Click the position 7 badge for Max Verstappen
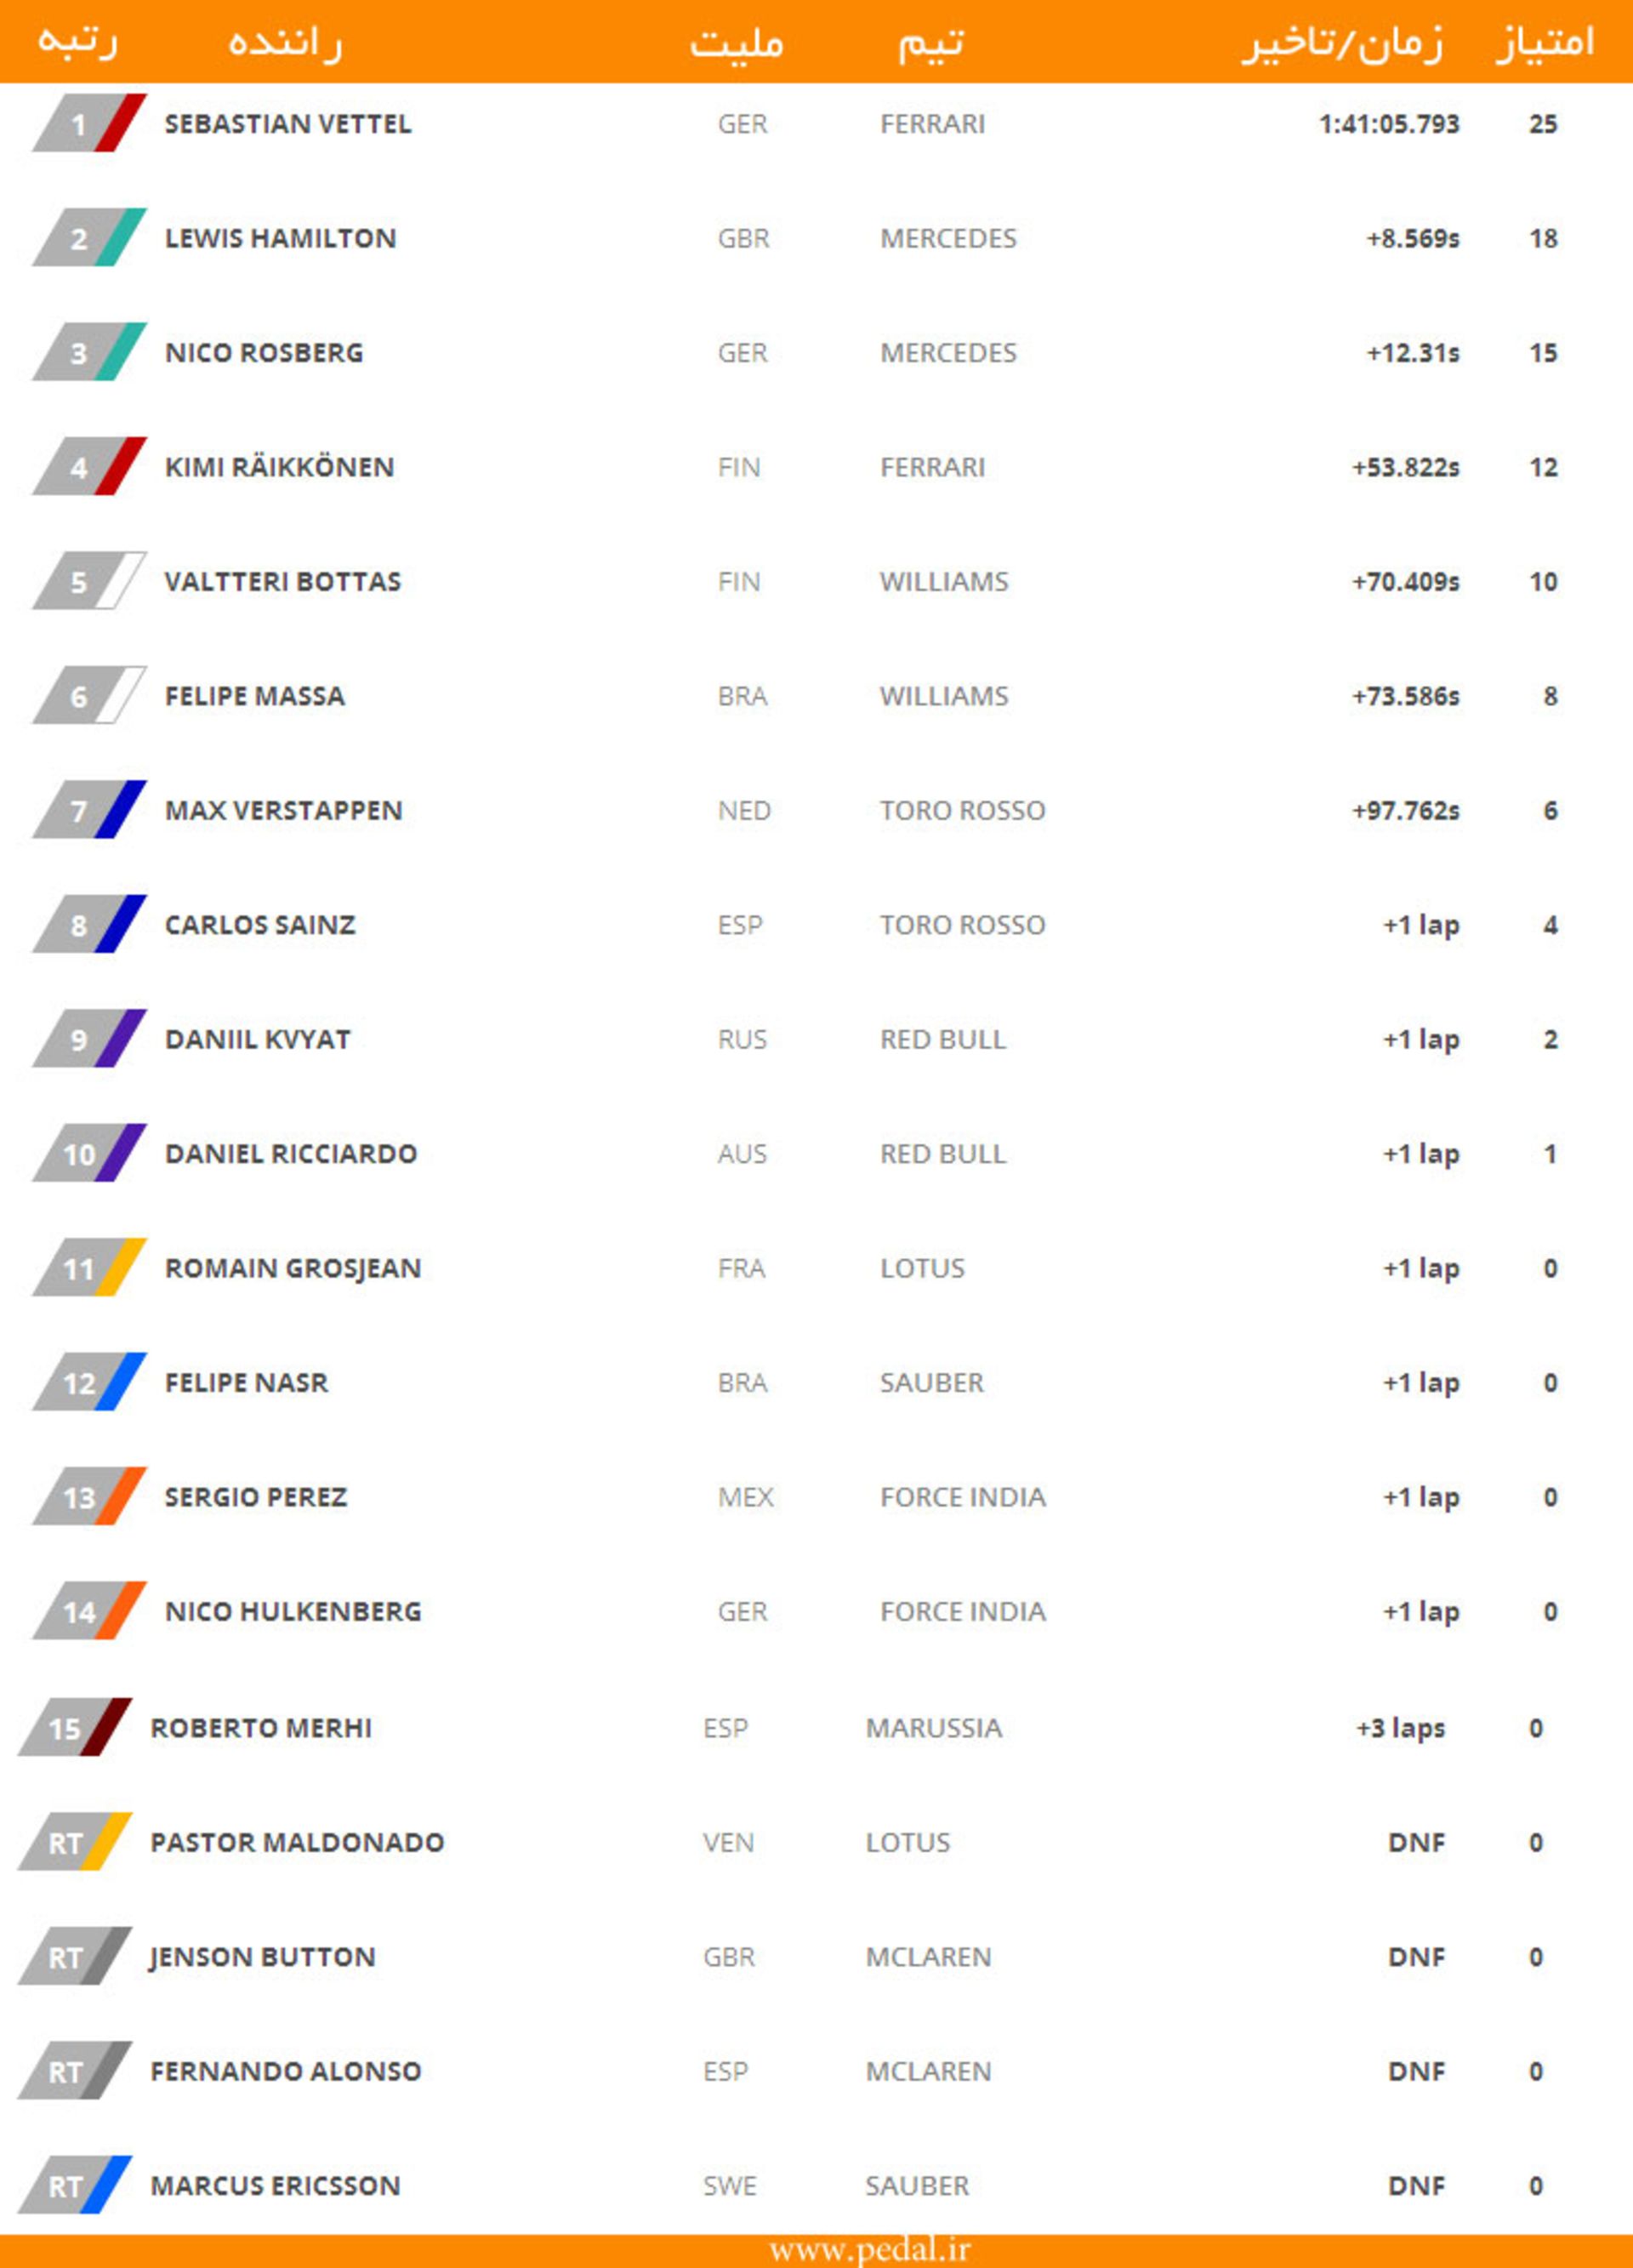The image size is (1633, 2268). 89,810
